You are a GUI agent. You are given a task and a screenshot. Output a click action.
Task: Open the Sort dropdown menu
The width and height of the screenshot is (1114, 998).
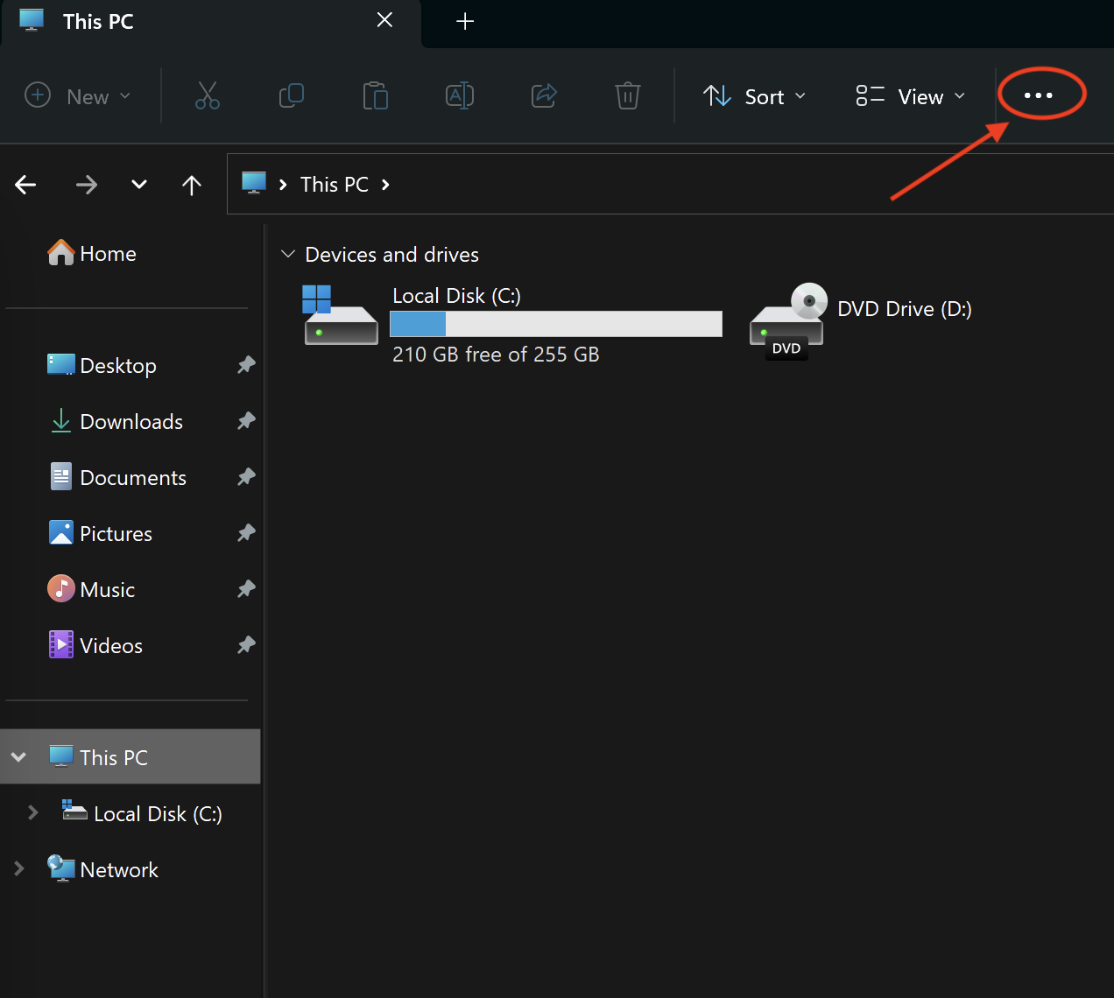754,96
